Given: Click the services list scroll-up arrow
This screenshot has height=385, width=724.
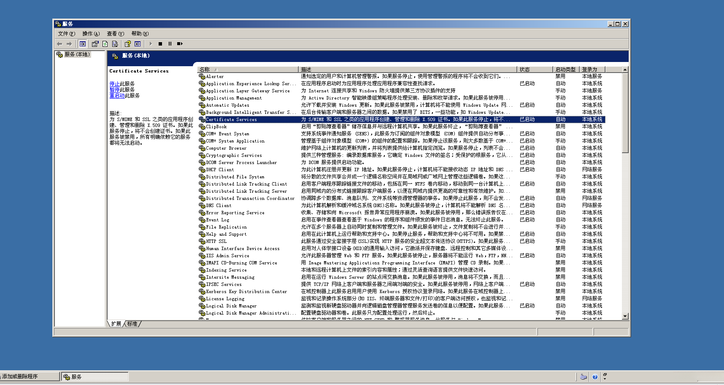Looking at the screenshot, I should click(x=625, y=70).
